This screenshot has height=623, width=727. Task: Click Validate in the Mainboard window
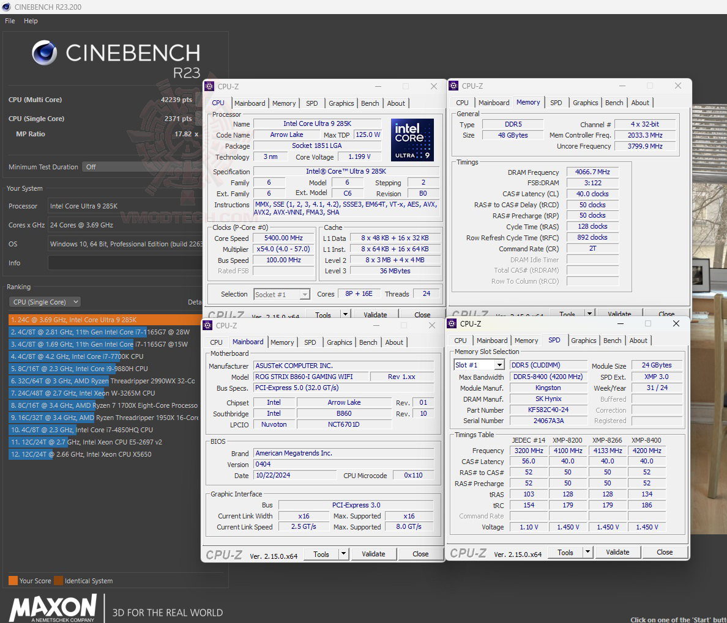tap(374, 554)
